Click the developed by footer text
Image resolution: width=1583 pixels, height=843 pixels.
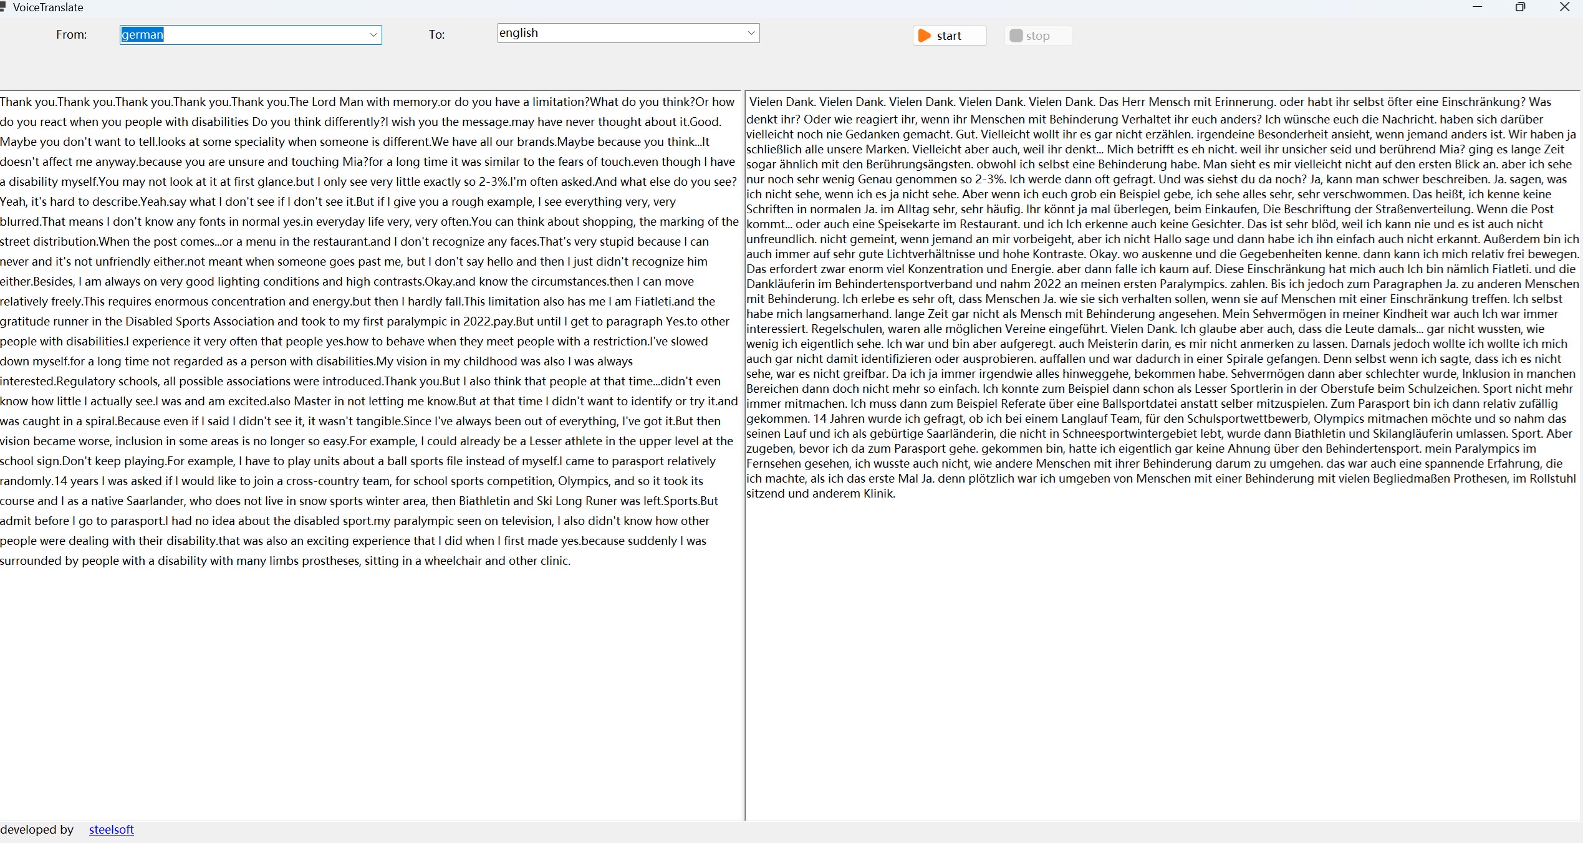[x=37, y=829]
